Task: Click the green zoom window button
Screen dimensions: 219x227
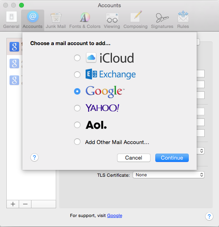Action: [22, 5]
